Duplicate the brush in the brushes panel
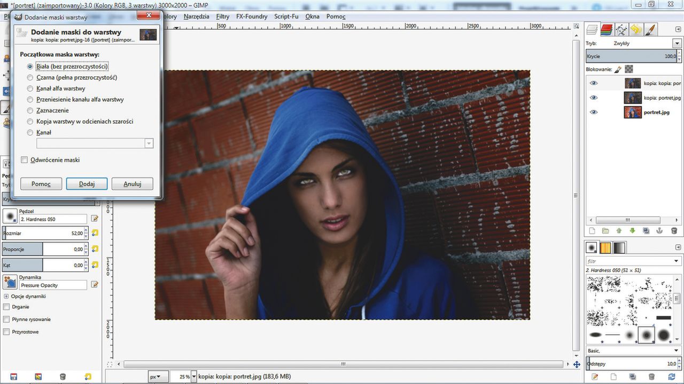This screenshot has width=684, height=384. coord(633,377)
